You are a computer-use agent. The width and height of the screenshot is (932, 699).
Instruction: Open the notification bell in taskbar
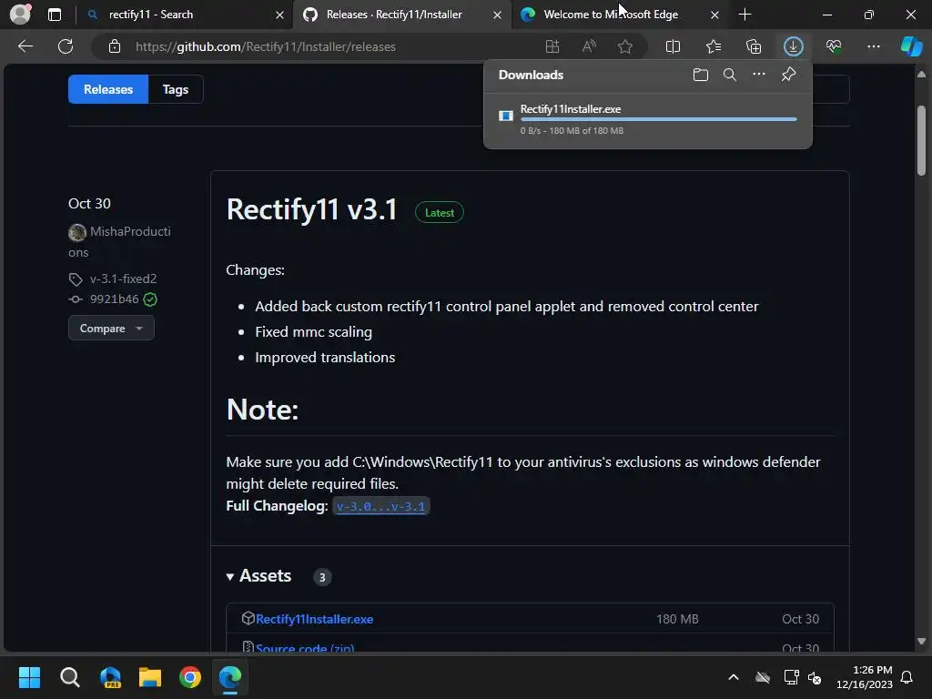(907, 677)
